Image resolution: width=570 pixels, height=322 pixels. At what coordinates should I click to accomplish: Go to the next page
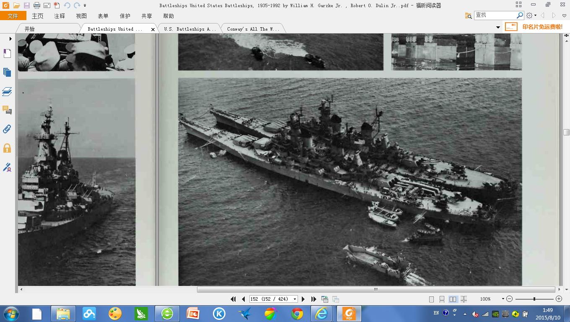pos(303,299)
